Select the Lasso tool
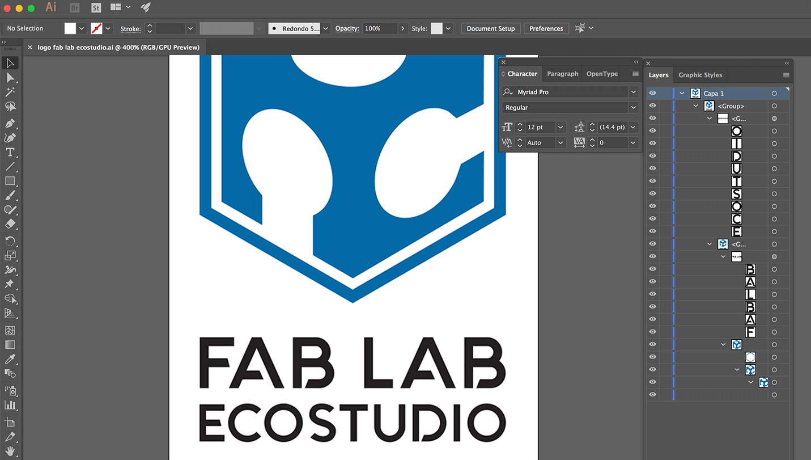811x460 pixels. [x=10, y=107]
